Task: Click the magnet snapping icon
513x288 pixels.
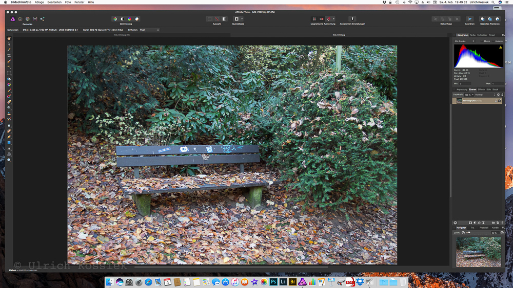Action: pyautogui.click(x=328, y=19)
